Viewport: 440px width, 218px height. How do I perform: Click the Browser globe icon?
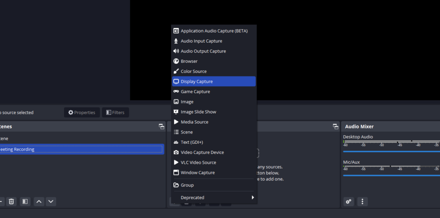click(x=176, y=61)
